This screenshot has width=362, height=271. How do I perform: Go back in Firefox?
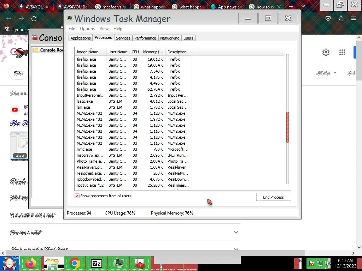click(x=8, y=19)
